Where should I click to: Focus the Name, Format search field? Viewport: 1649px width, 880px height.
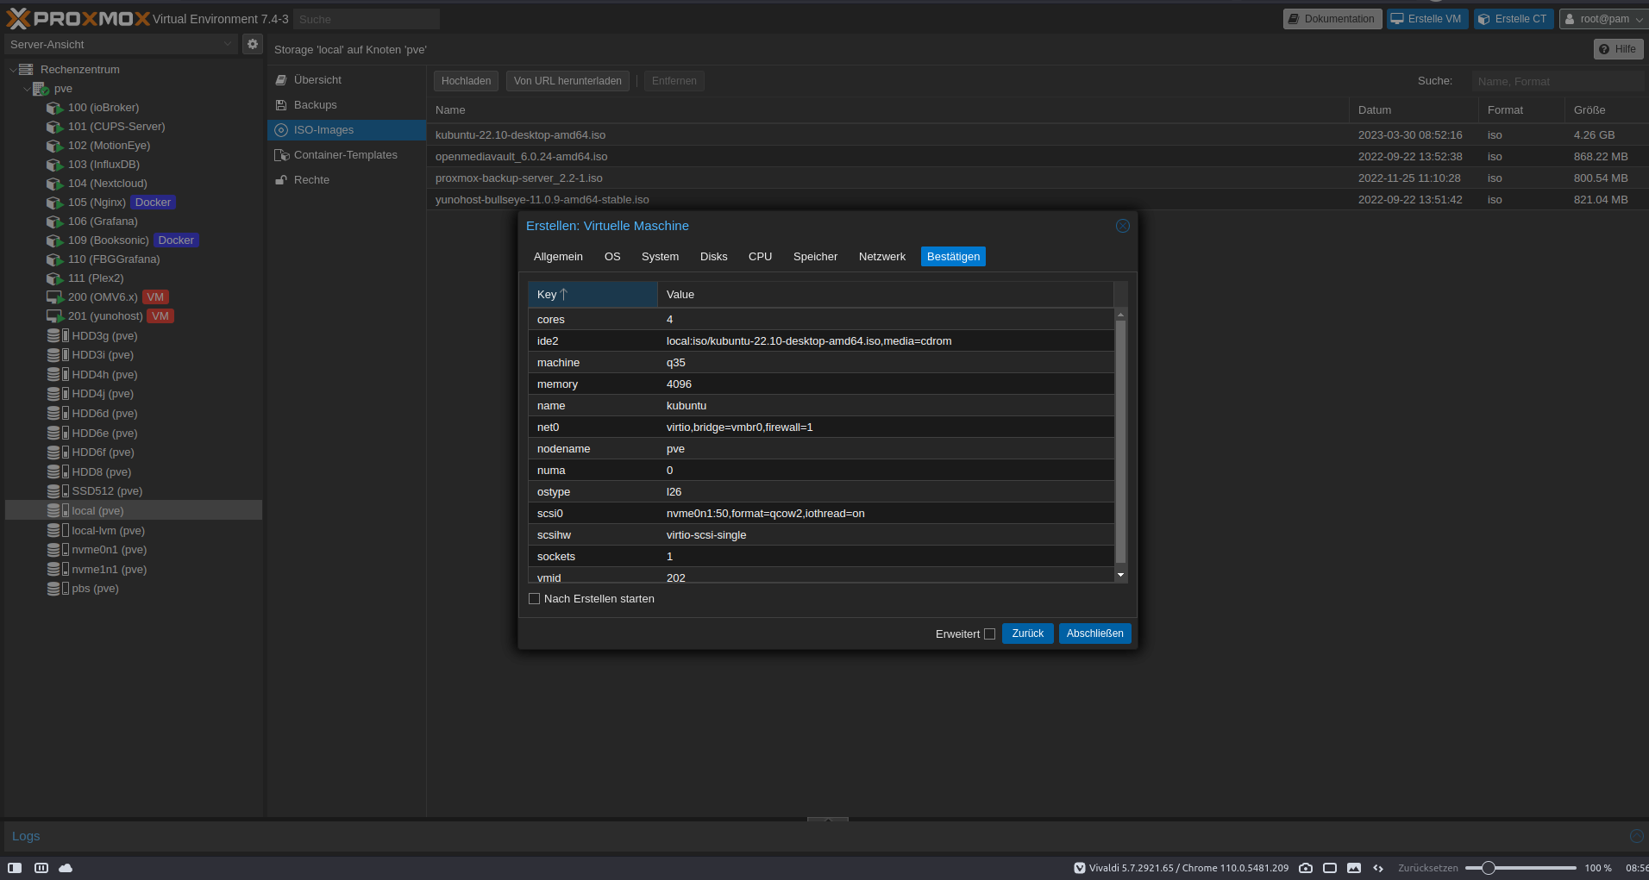coord(1558,81)
